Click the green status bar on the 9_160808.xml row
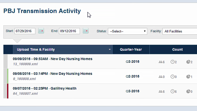The width and height of the screenshot is (197, 111). (x=8, y=76)
